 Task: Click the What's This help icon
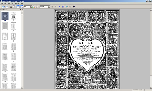(74, 7)
